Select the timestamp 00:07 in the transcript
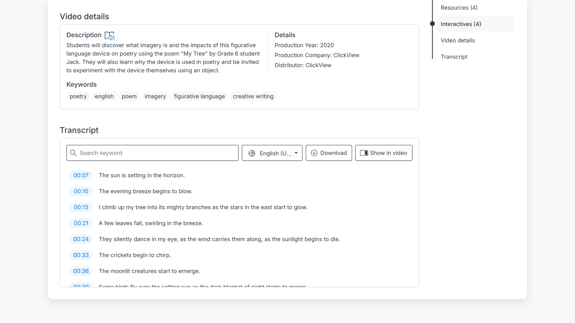Screen dimensions: 575x323 [81, 175]
